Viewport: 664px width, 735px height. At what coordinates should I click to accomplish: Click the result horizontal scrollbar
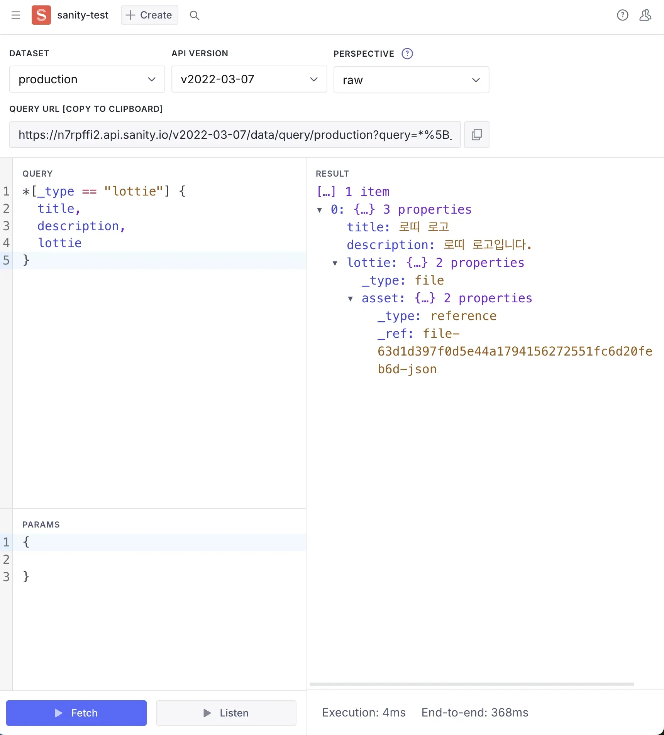pos(471,684)
